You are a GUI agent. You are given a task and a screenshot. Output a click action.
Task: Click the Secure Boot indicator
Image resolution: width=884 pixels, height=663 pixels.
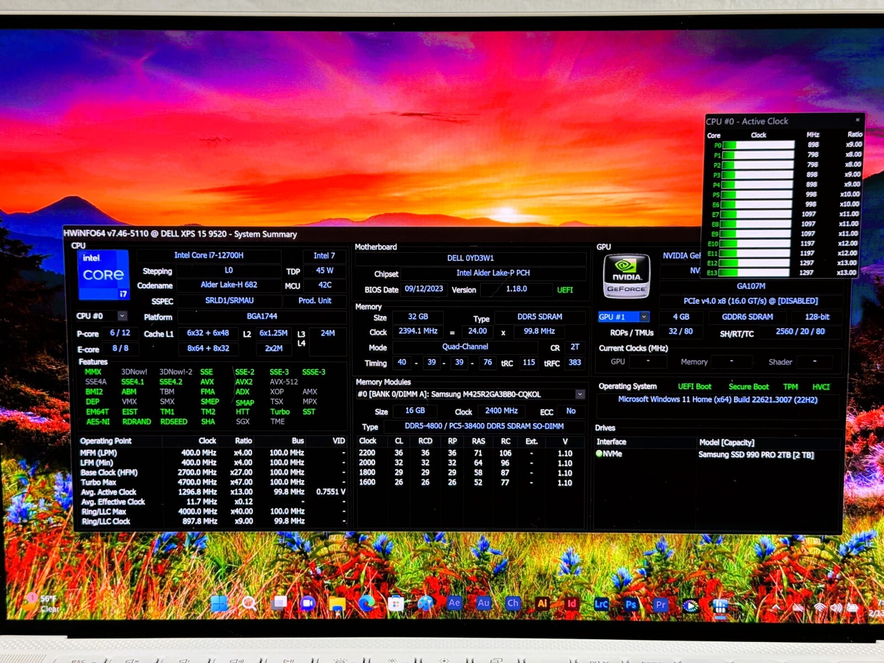749,387
